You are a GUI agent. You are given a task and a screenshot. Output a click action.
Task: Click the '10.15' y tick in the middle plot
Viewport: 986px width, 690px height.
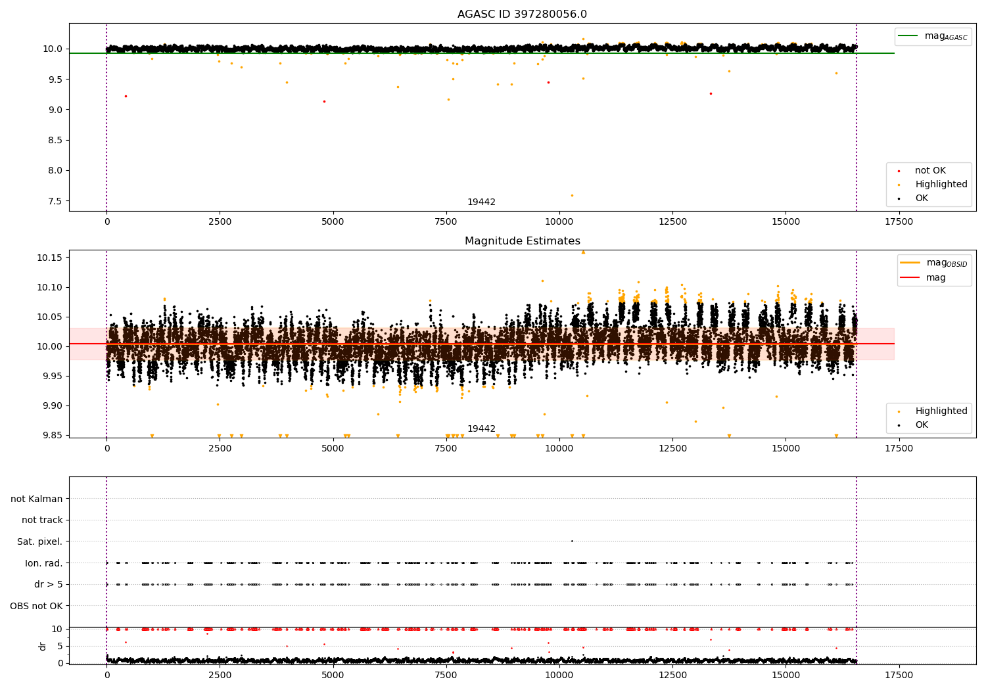pos(50,258)
